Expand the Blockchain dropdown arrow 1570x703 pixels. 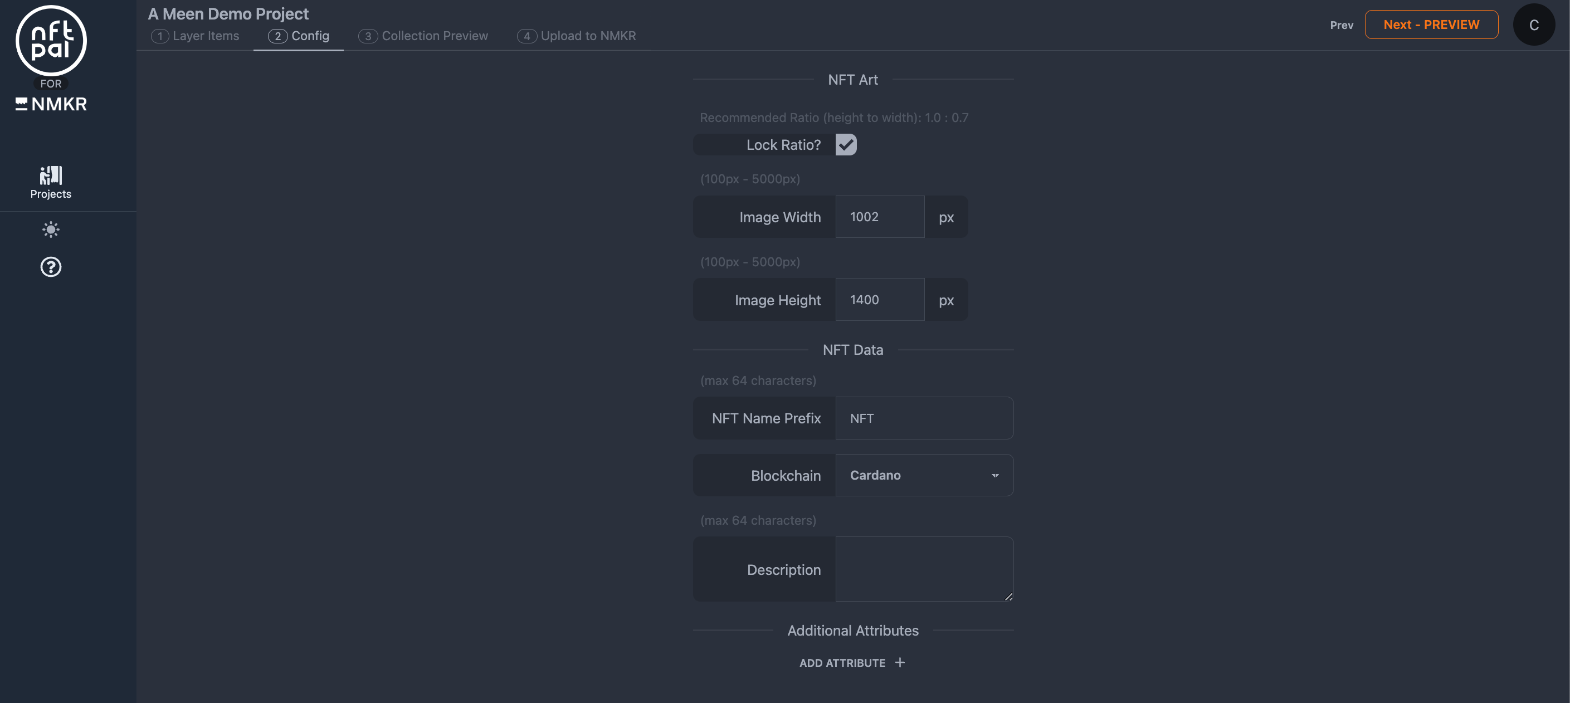tap(994, 475)
